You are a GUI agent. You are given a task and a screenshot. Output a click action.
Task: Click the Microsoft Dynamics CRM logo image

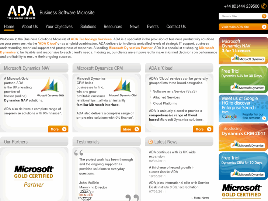pyautogui.click(x=123, y=87)
